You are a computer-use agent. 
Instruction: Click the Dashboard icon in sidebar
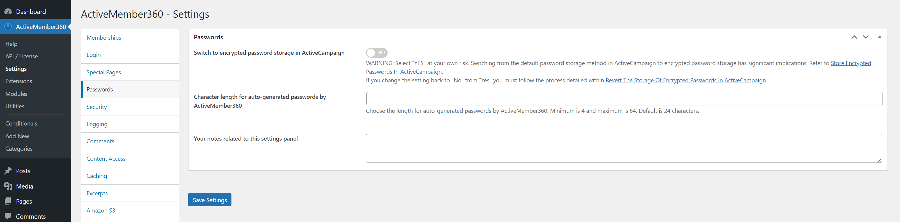(8, 11)
